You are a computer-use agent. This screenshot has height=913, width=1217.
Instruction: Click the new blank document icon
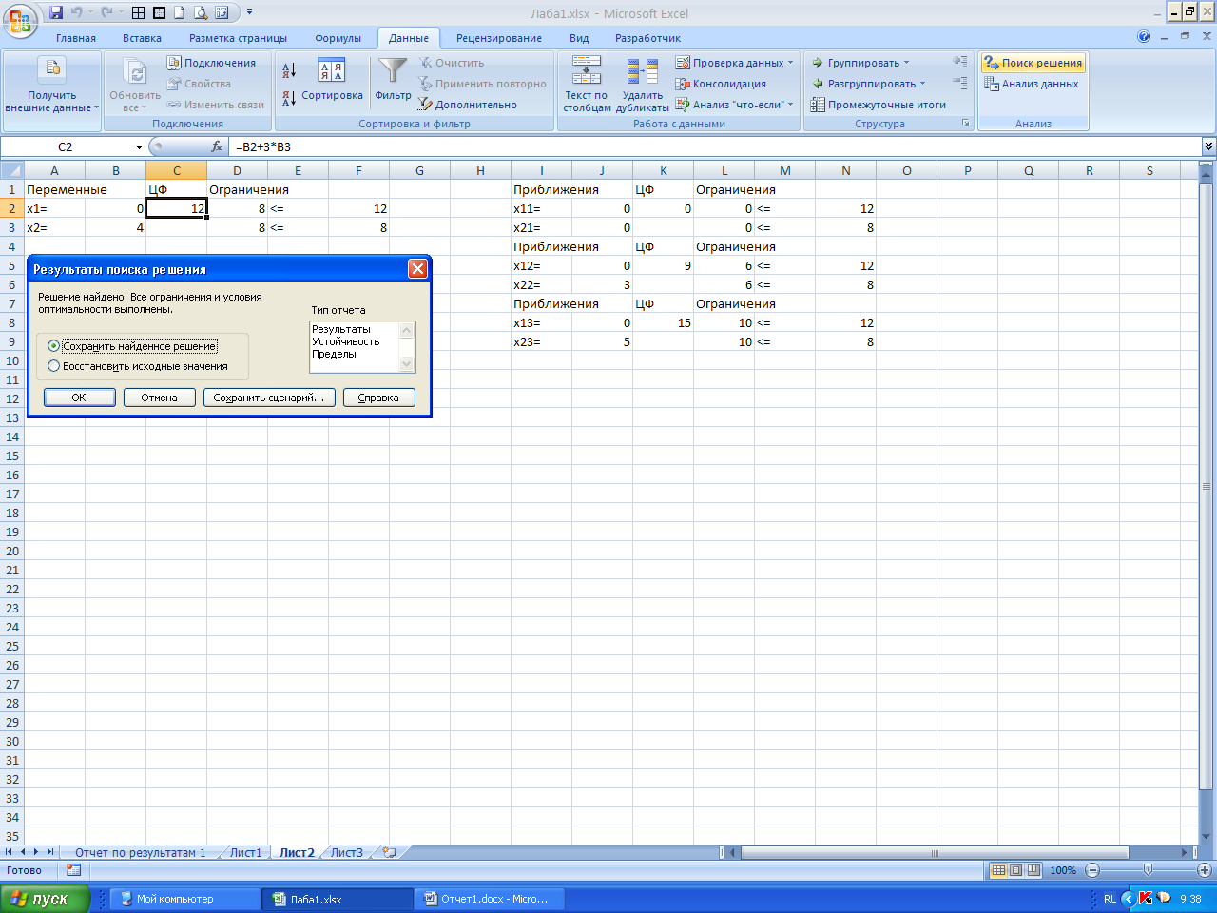pos(180,12)
